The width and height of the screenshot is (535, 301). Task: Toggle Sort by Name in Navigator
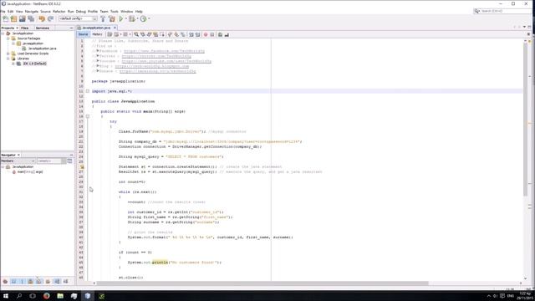pyautogui.click(x=57, y=281)
